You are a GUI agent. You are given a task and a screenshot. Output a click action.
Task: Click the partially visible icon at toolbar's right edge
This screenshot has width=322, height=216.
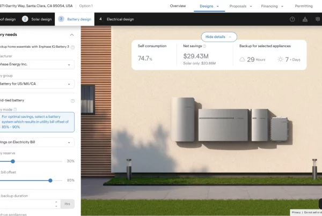point(318,19)
